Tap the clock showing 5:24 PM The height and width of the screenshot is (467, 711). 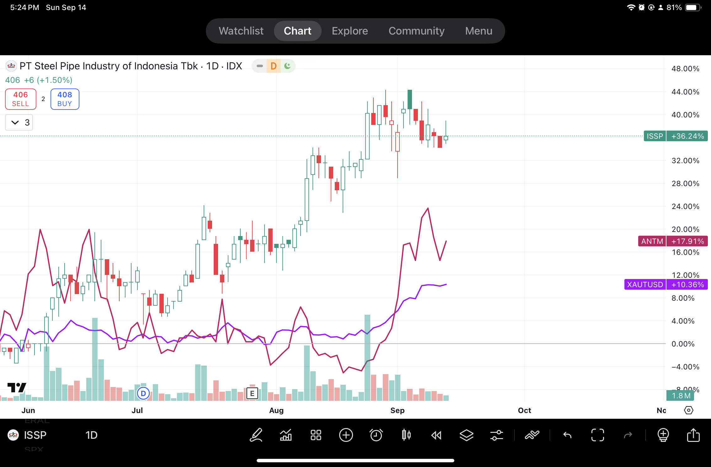point(24,8)
